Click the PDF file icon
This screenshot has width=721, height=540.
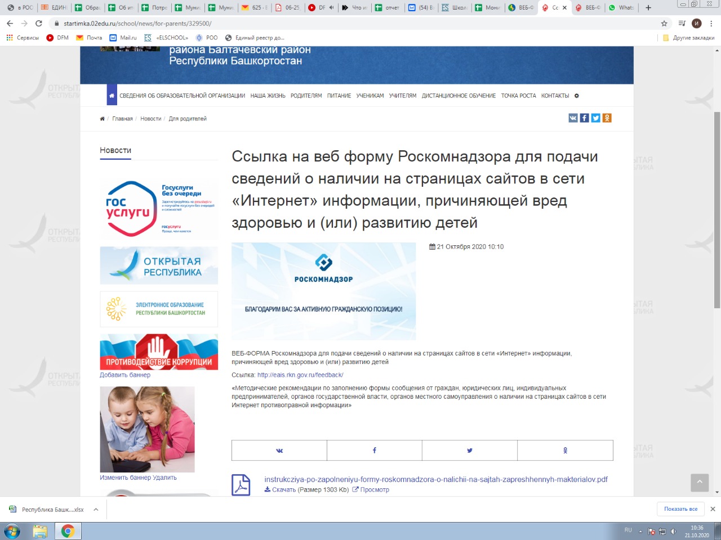tap(241, 484)
